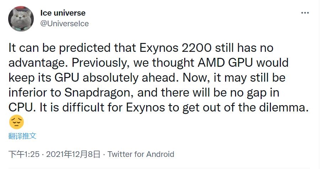Screen dimensions: 320x169
Task: Click 'absolutely ahead' in the tweet body
Action: tap(129, 78)
